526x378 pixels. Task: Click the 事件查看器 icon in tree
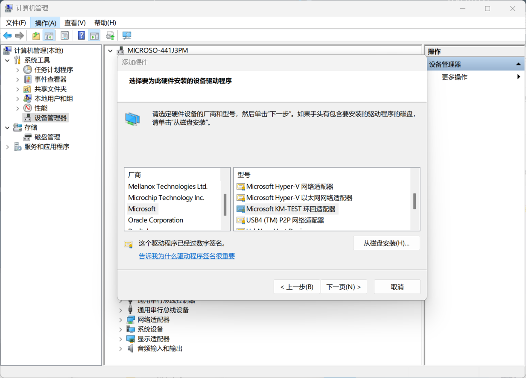coord(28,79)
